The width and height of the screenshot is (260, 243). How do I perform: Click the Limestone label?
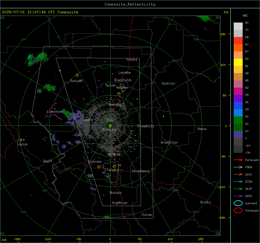coord(55,112)
